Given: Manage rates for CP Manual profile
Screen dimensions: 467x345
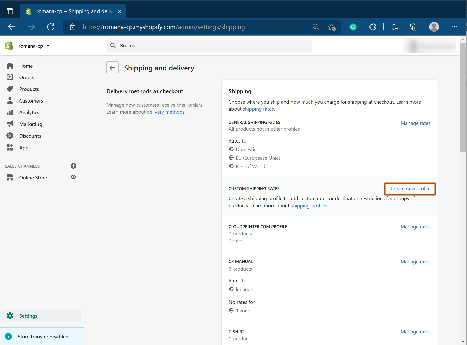Looking at the screenshot, I should [x=415, y=262].
